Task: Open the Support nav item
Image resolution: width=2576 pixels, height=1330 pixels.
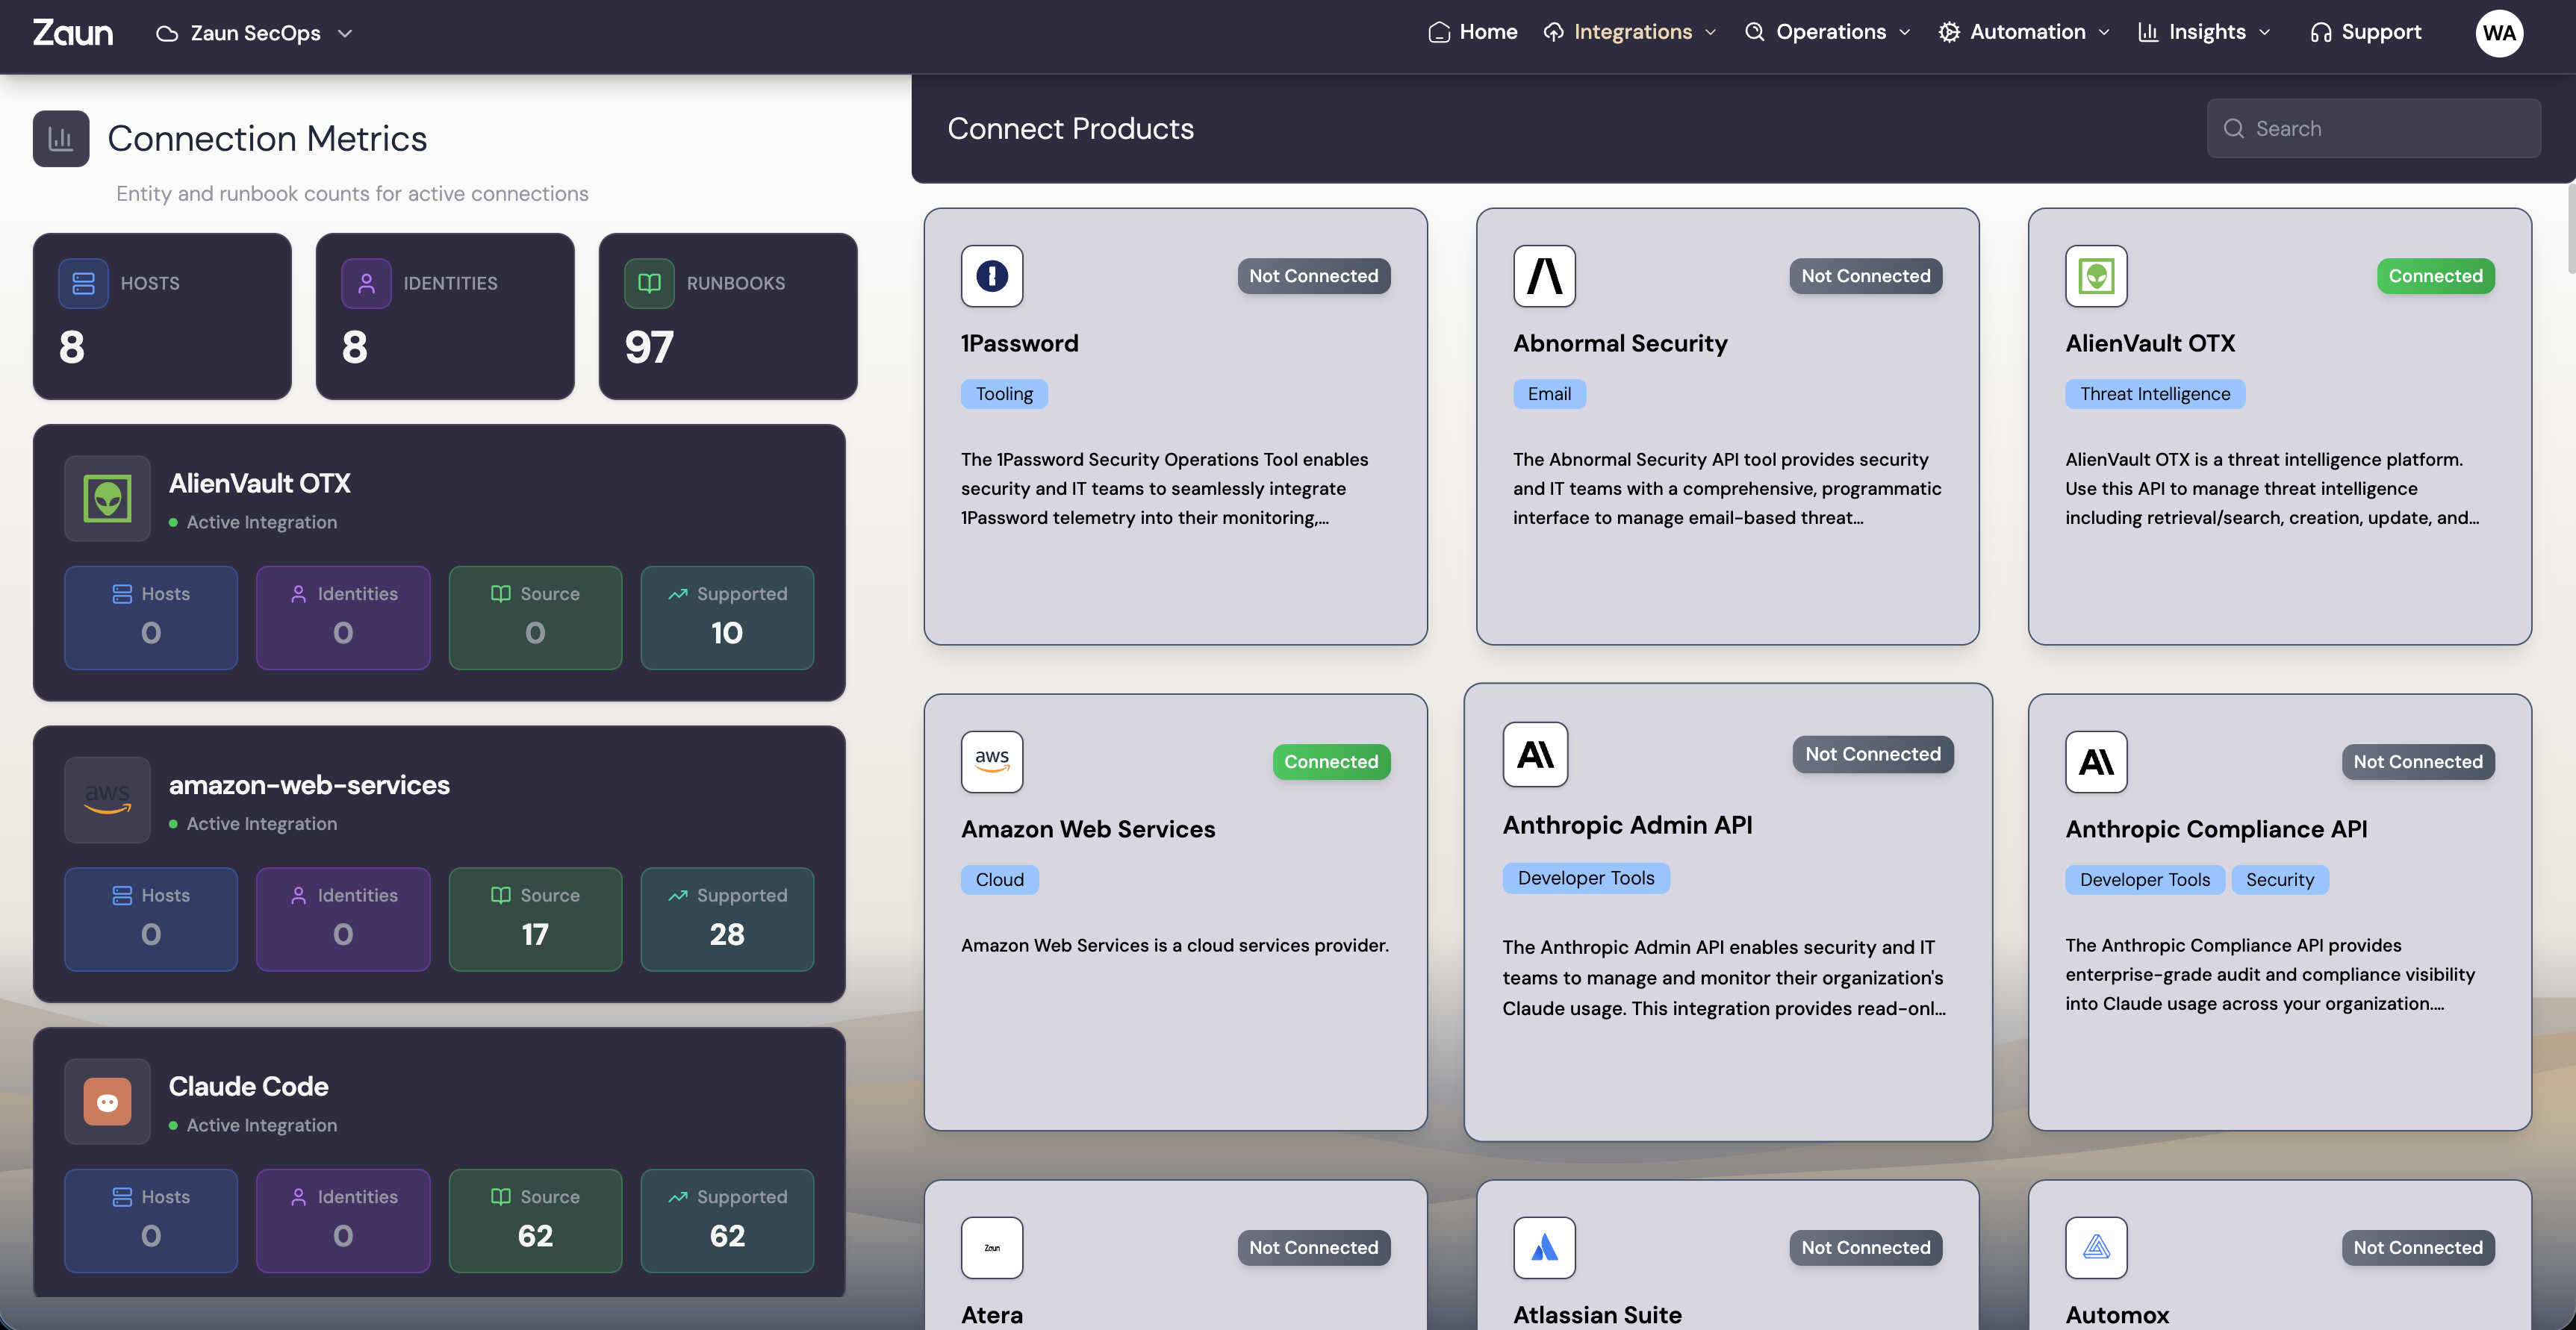Action: (x=2366, y=32)
